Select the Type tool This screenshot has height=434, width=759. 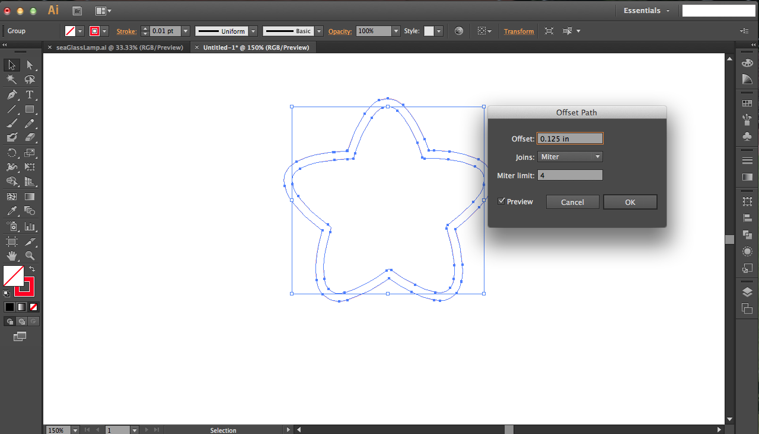tap(30, 95)
